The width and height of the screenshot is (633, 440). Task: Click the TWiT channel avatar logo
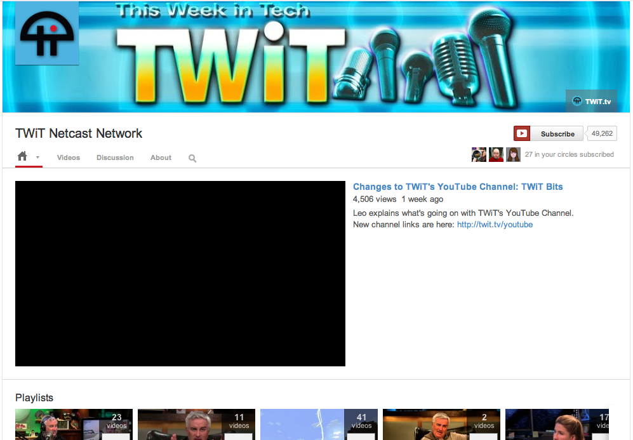coord(47,33)
